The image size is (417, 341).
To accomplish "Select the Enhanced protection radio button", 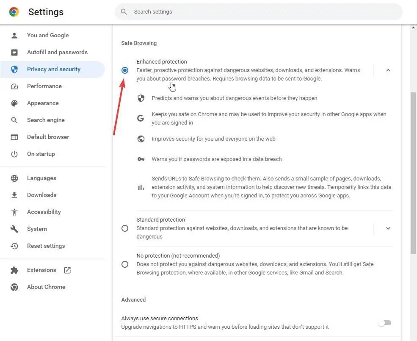I will coord(125,70).
